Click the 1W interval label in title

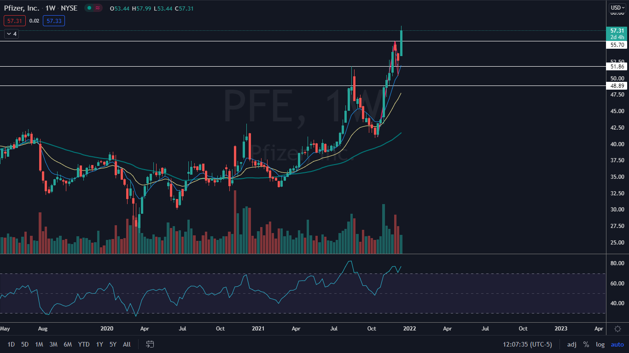click(x=50, y=8)
